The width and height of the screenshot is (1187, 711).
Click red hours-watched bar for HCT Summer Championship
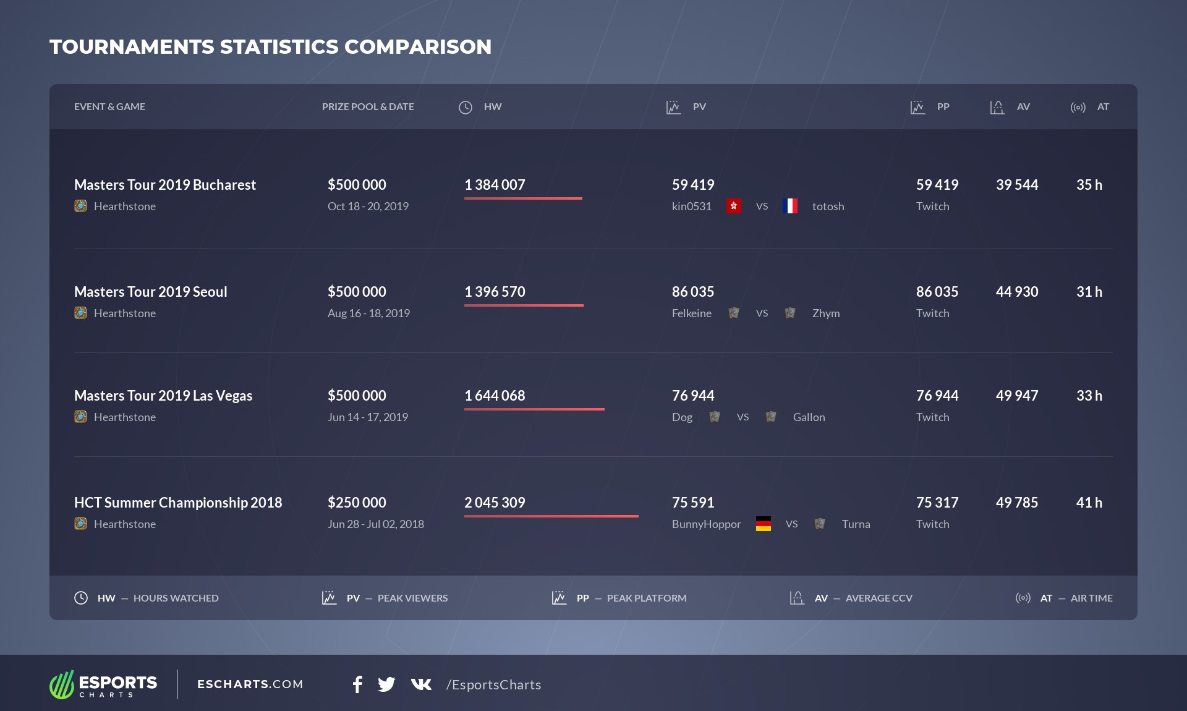[551, 516]
